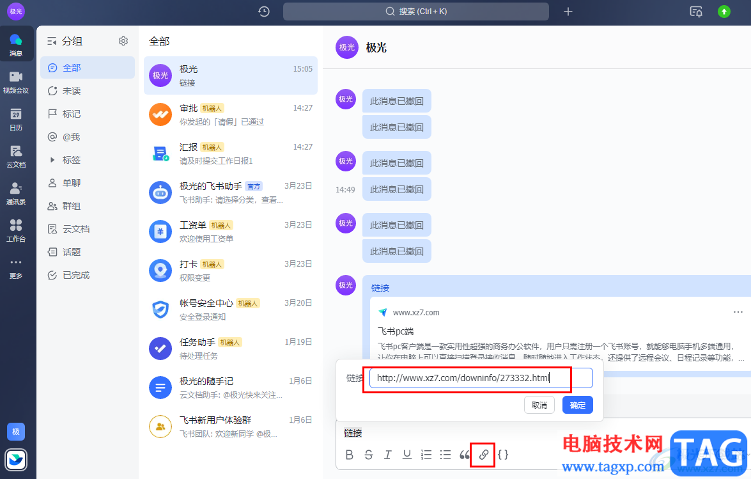Open the history clock icon in the top bar
Image resolution: width=751 pixels, height=479 pixels.
(264, 12)
